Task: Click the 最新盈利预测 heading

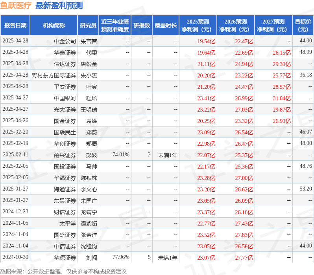Action: [59, 5]
